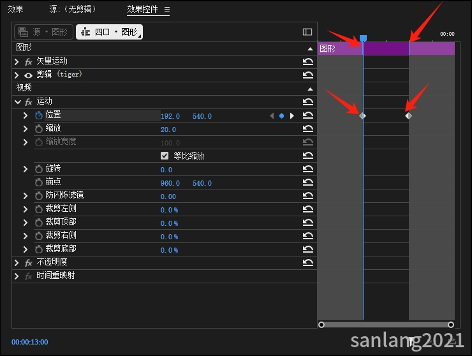This screenshot has height=356, width=472.
Task: Expand the 位置 property
Action: click(26, 115)
